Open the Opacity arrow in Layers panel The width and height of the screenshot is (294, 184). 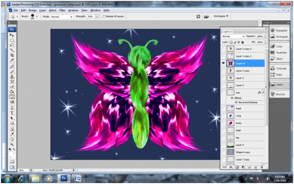(265, 36)
